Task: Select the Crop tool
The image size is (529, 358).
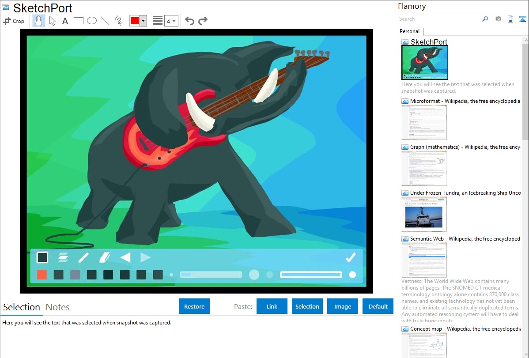Action: 14,21
